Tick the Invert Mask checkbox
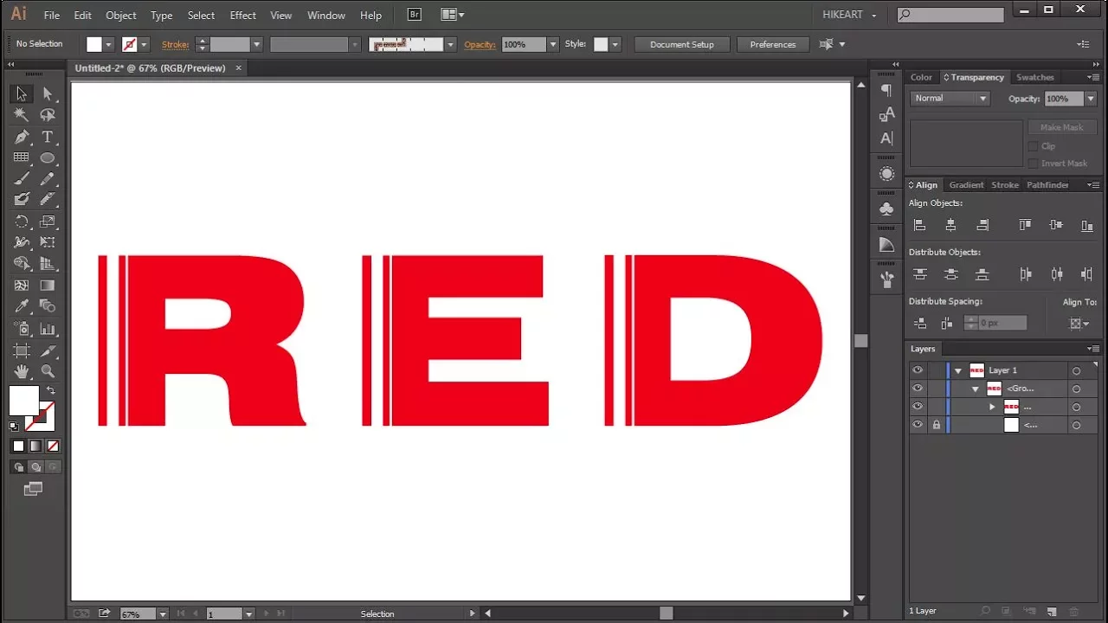The width and height of the screenshot is (1108, 623). [1033, 164]
